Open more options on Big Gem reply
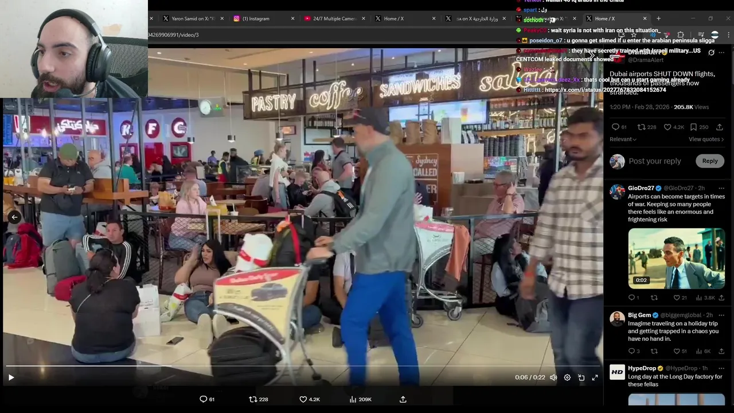The height and width of the screenshot is (413, 734). [x=721, y=315]
